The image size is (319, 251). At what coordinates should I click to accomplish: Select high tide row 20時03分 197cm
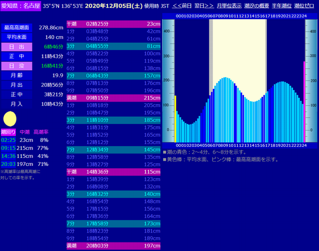click(x=114, y=246)
